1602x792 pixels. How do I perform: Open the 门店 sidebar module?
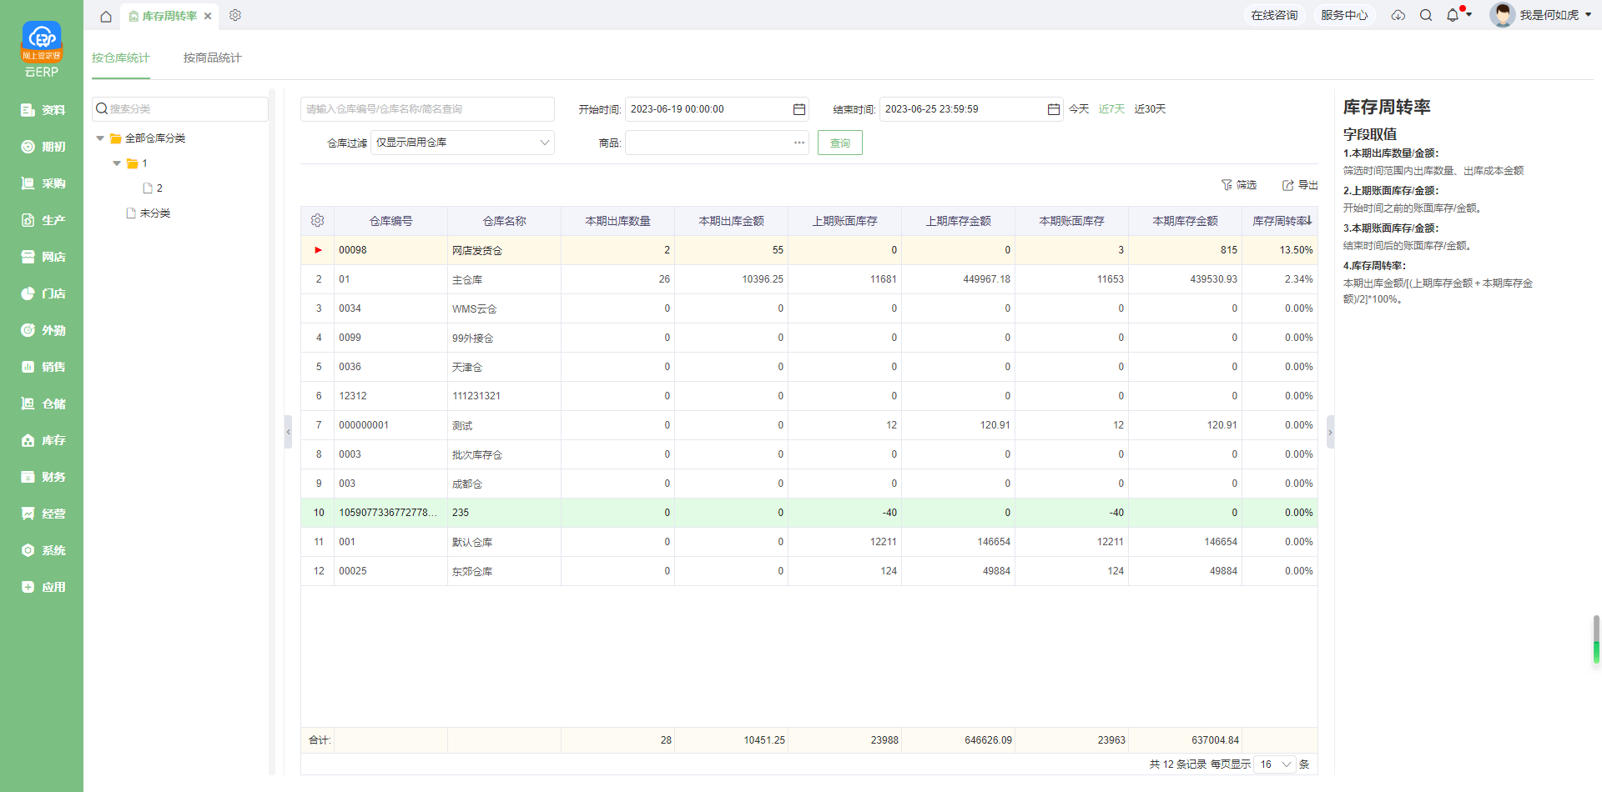(x=42, y=293)
